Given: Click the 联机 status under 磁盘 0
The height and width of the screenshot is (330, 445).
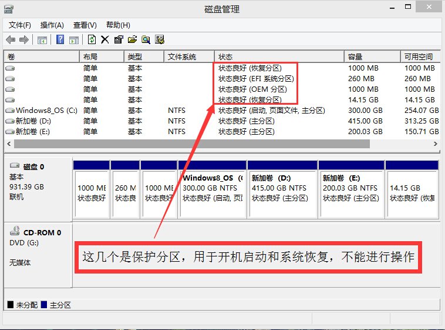Looking at the screenshot, I should click(x=16, y=197).
